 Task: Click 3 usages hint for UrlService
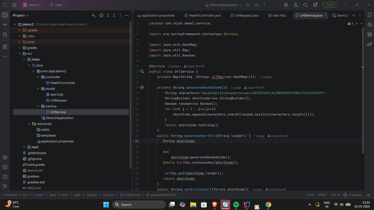point(174,66)
